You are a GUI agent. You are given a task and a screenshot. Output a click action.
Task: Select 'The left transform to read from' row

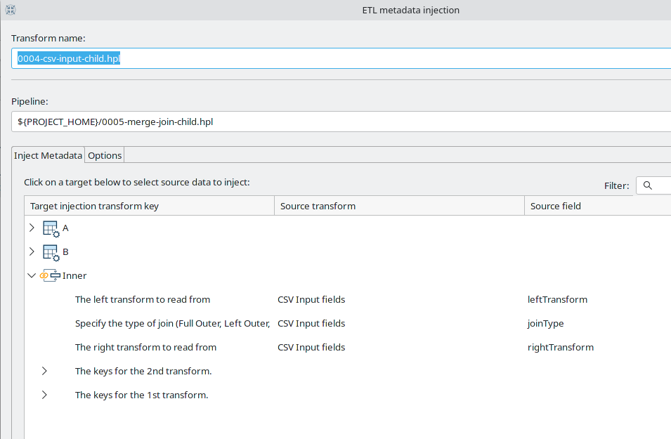click(142, 299)
